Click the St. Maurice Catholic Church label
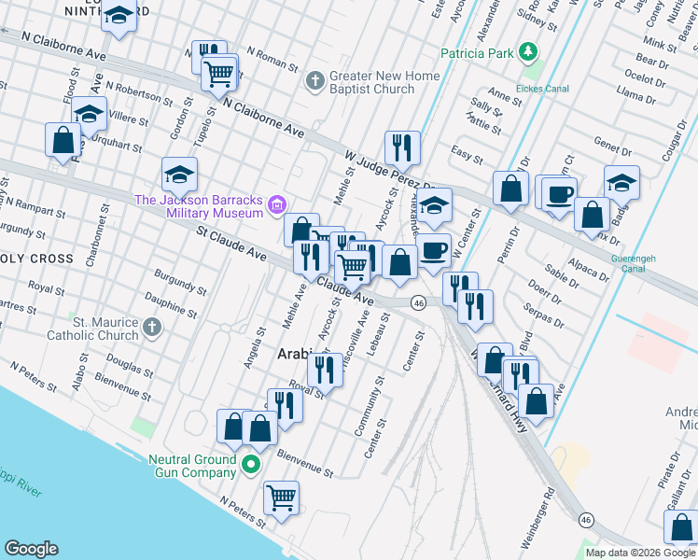The height and width of the screenshot is (560, 698). pos(92,329)
